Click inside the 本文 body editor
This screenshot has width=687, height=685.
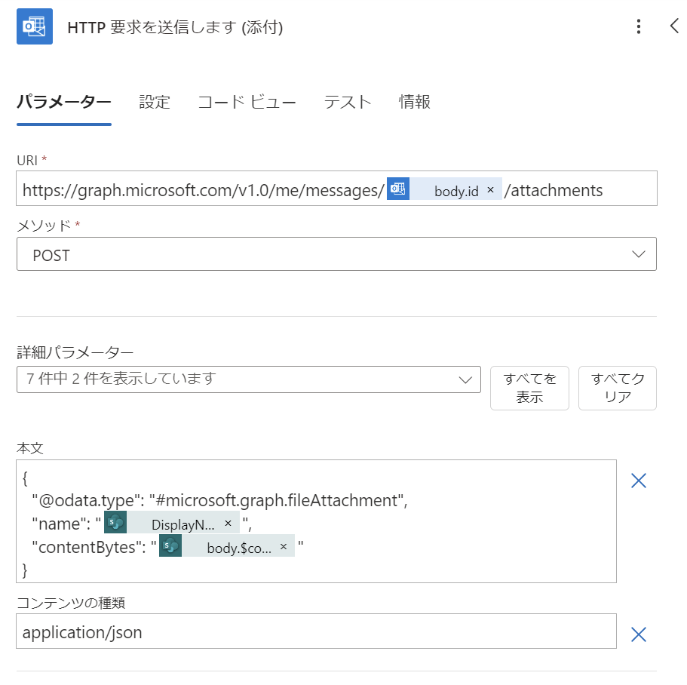[x=316, y=521]
